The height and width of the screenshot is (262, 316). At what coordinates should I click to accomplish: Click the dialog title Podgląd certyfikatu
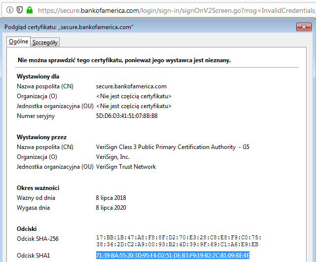[69, 27]
